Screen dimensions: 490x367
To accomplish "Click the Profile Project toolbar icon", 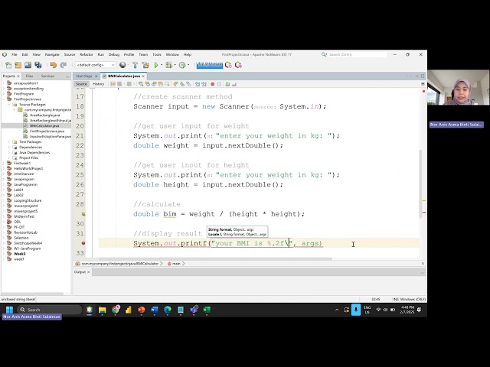I will coord(182,65).
